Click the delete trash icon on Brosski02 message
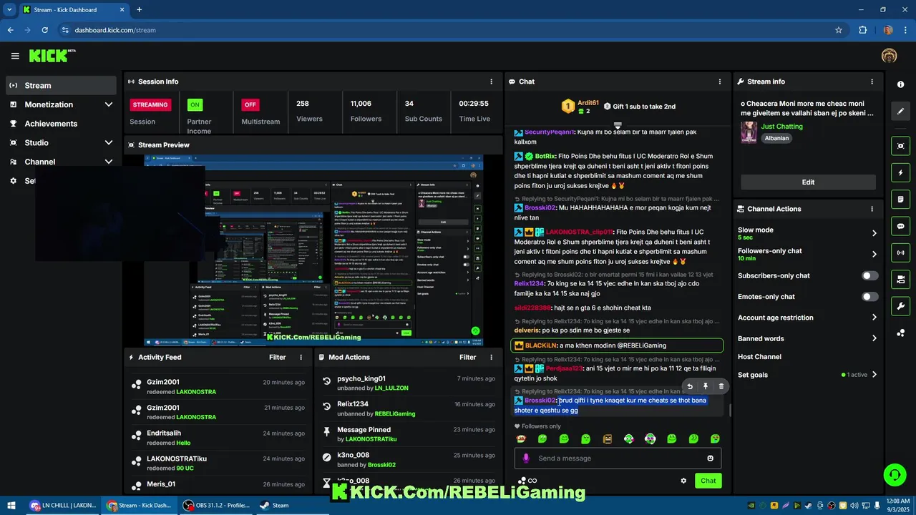This screenshot has width=916, height=515. 721,386
